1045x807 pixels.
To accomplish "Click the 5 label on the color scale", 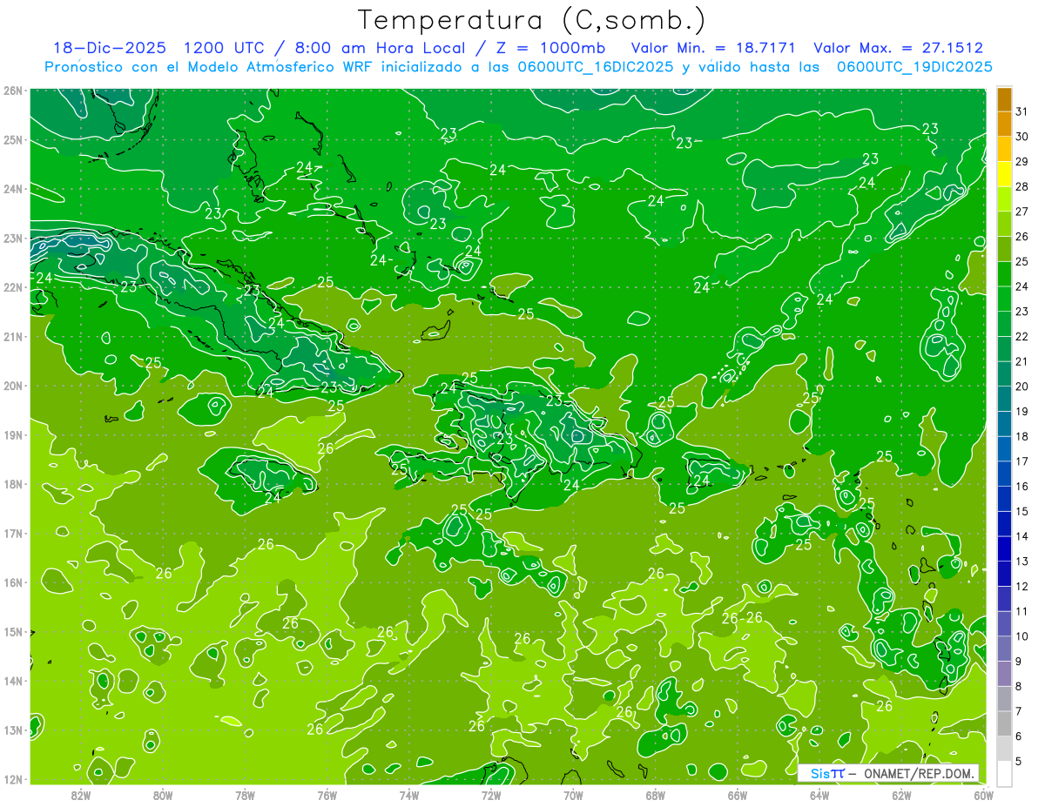I will 1020,761.
